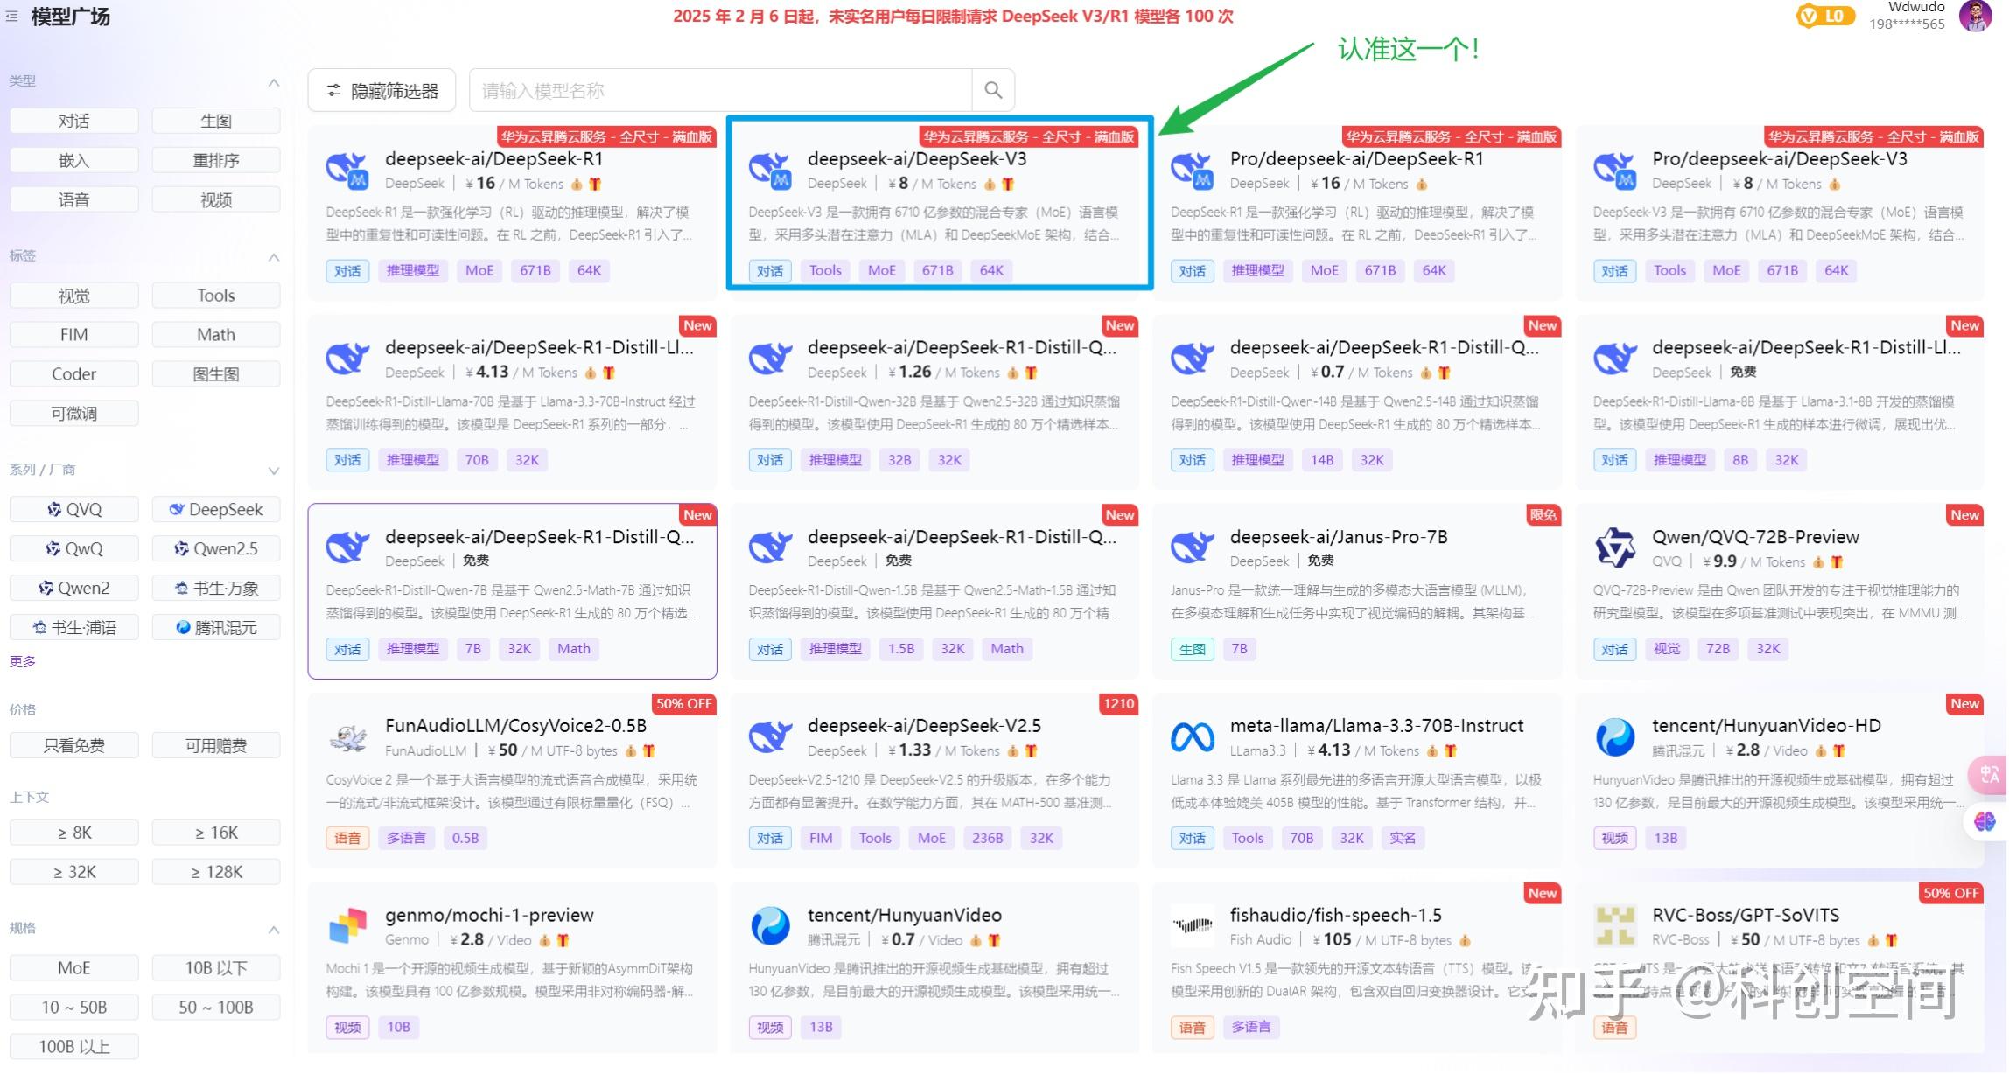
Task: Click Wdwudo username text
Action: click(x=1916, y=7)
